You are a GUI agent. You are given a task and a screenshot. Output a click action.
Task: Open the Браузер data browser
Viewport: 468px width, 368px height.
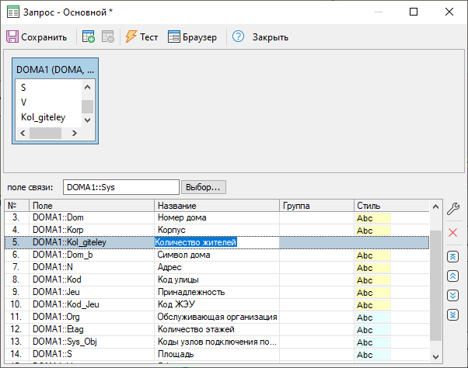tap(192, 37)
